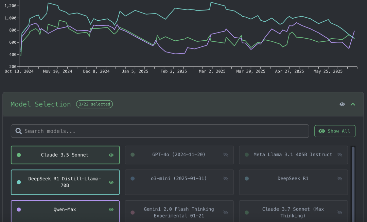Click the Show All button
The image size is (367, 222).
(x=335, y=131)
